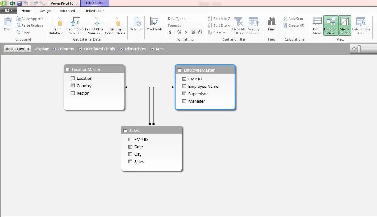Choose From Other Sources
377x217 pixels.
[94, 26]
